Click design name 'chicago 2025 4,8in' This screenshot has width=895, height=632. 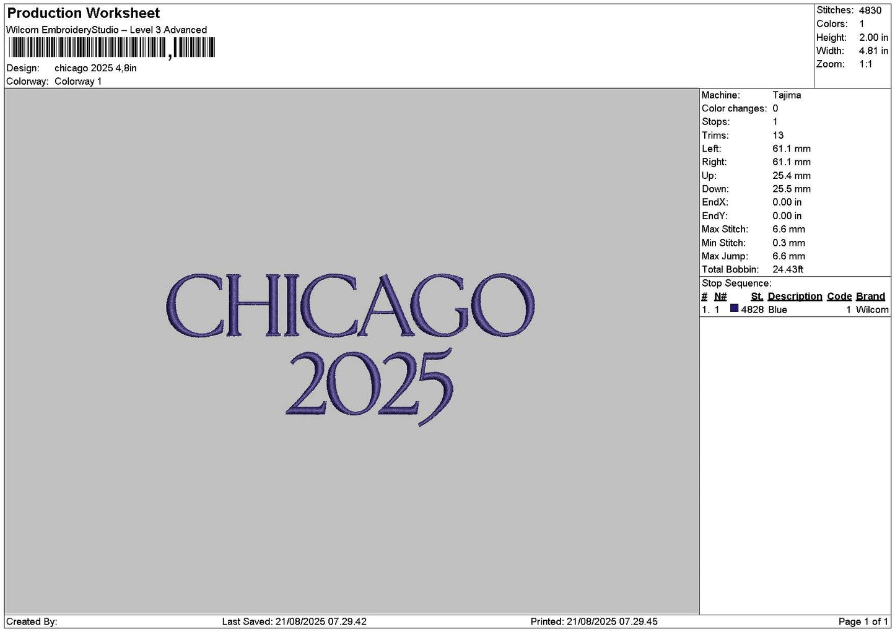click(95, 68)
